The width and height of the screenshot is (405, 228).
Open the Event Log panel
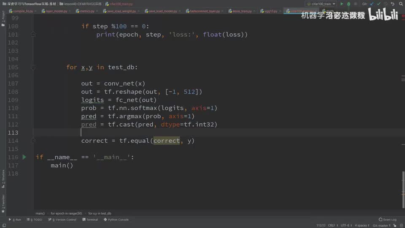point(387,220)
